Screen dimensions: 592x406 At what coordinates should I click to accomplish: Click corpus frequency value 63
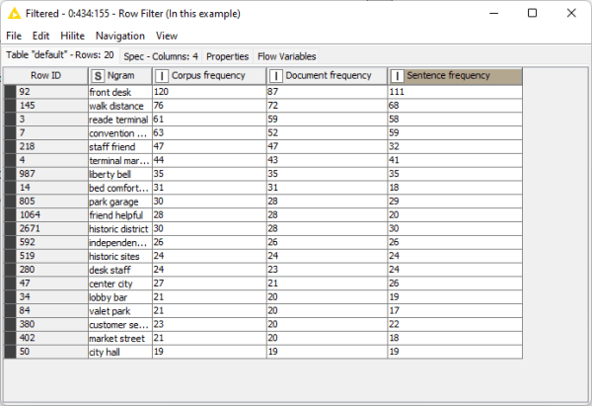coord(209,133)
